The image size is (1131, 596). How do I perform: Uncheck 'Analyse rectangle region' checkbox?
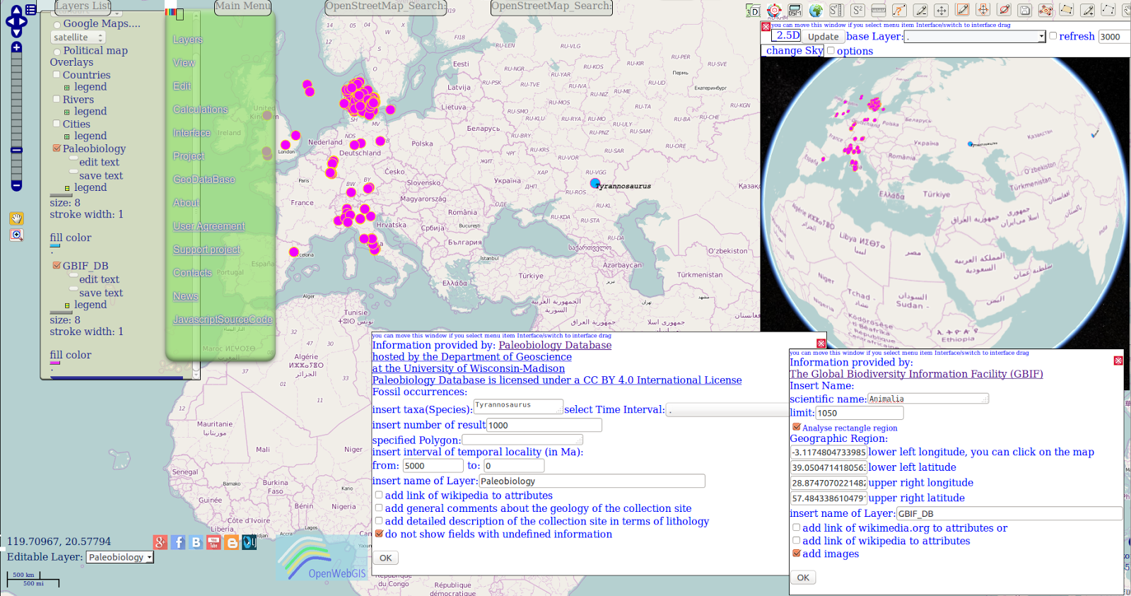[797, 427]
